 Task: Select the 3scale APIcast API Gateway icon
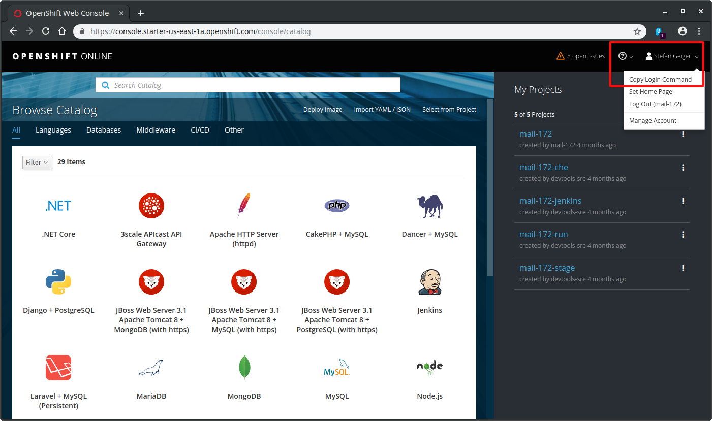[151, 206]
